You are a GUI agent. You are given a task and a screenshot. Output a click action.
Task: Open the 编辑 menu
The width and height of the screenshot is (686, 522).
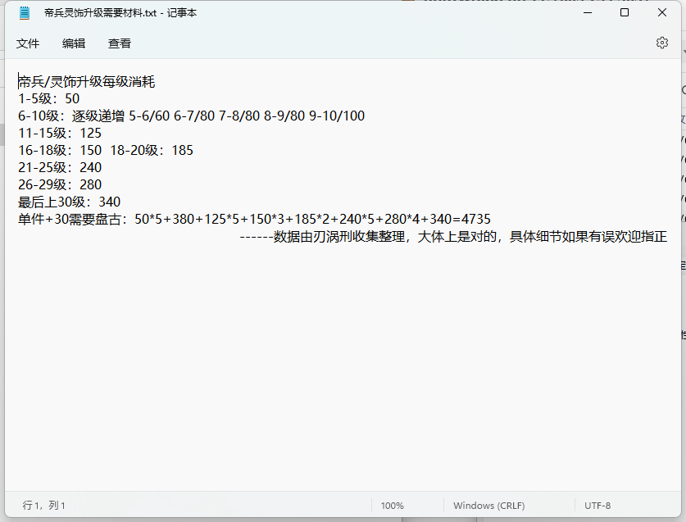pyautogui.click(x=74, y=43)
